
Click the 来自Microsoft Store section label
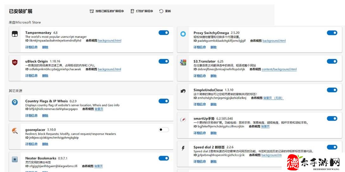25,22
